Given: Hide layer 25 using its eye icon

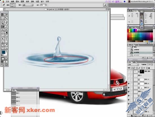Looking at the screenshot, I should (129, 84).
